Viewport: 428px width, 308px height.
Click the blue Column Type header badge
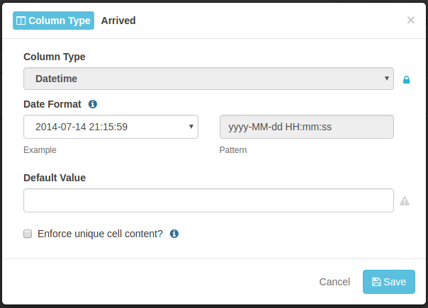pyautogui.click(x=54, y=21)
